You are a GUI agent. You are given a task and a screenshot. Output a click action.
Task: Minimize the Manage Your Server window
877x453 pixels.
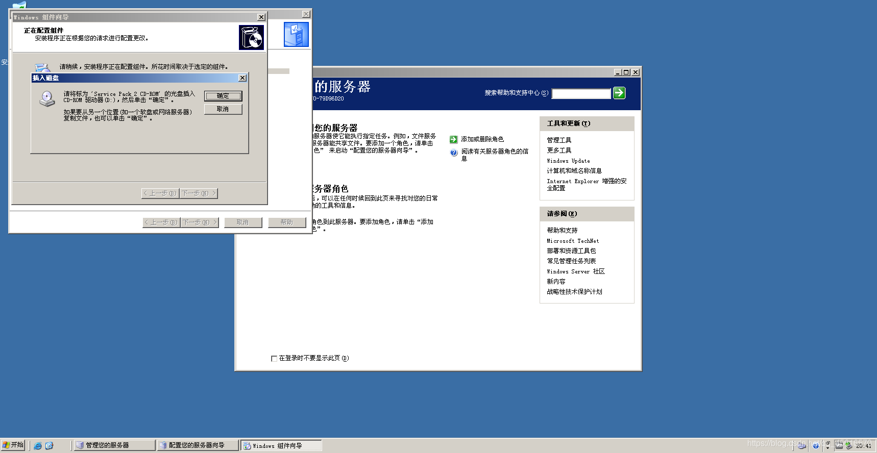[618, 72]
